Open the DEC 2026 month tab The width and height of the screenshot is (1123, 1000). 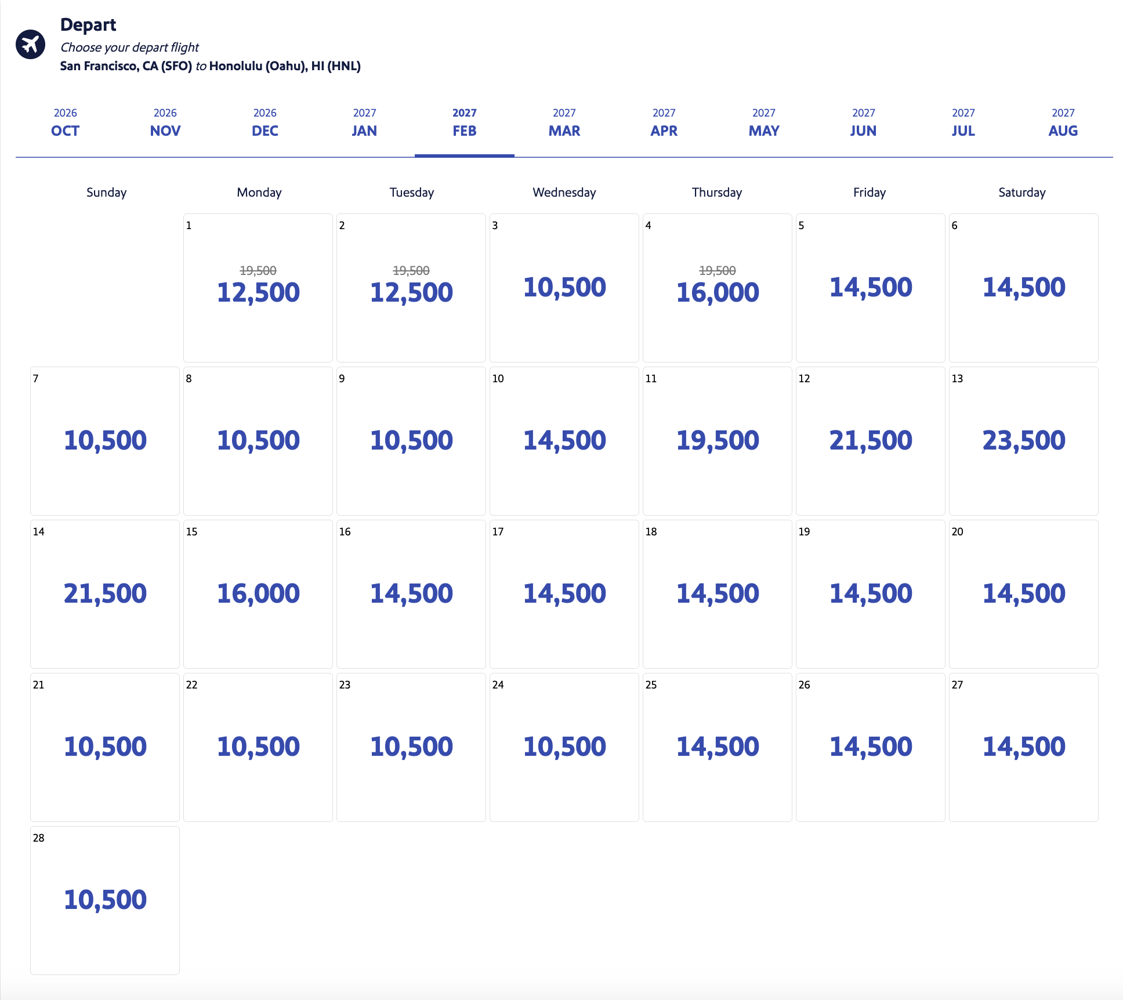click(x=265, y=123)
